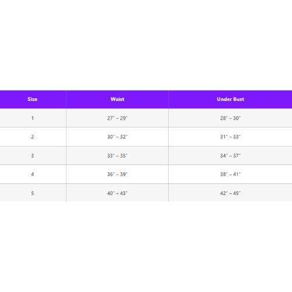Click the purple table header bar
The width and height of the screenshot is (292, 292).
146,99
